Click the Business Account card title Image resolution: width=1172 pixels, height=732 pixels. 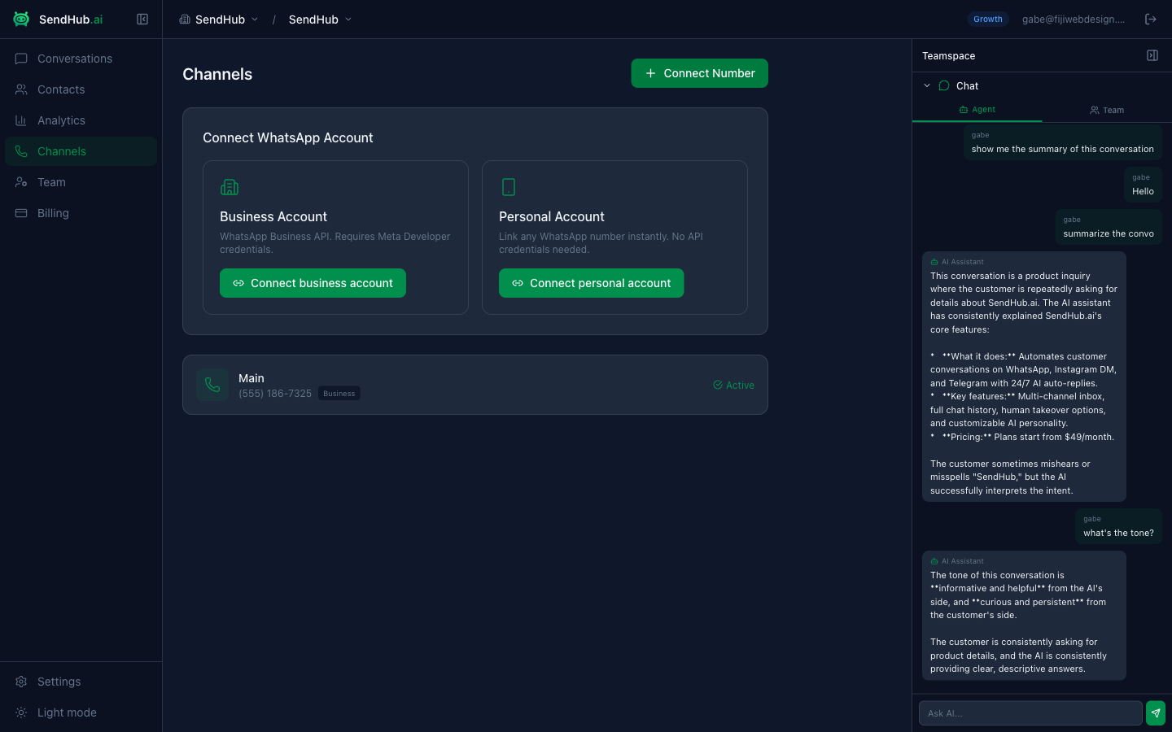coord(273,216)
